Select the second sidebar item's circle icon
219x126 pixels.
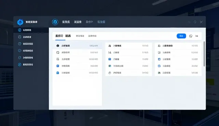point(20,37)
